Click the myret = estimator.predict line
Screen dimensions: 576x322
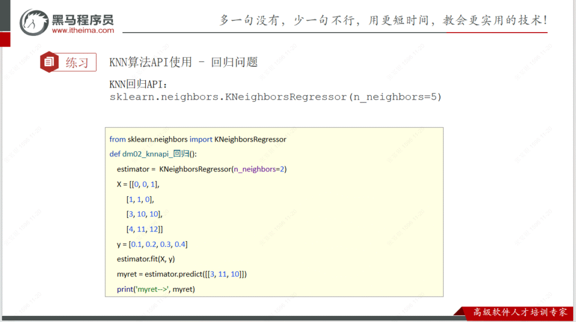pyautogui.click(x=182, y=274)
